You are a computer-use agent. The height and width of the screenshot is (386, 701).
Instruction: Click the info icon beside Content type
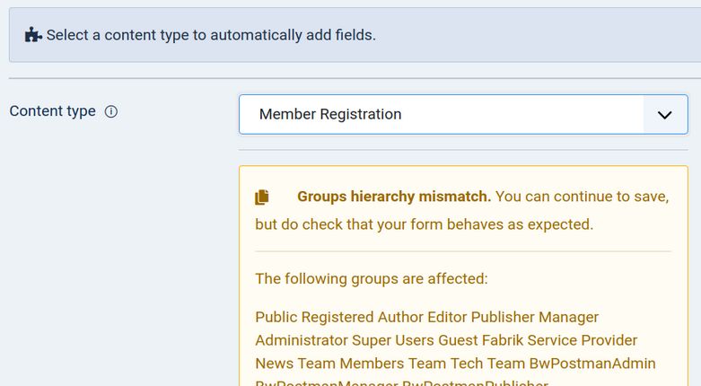[x=111, y=112]
